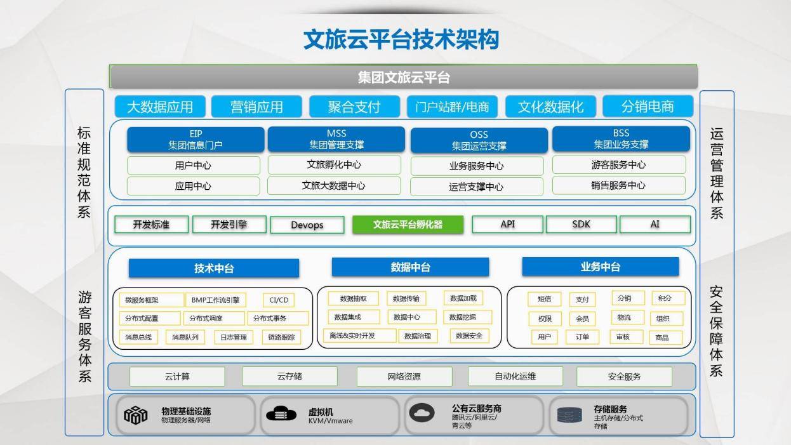Open the 分销电商 application block
The width and height of the screenshot is (791, 445).
pos(649,107)
